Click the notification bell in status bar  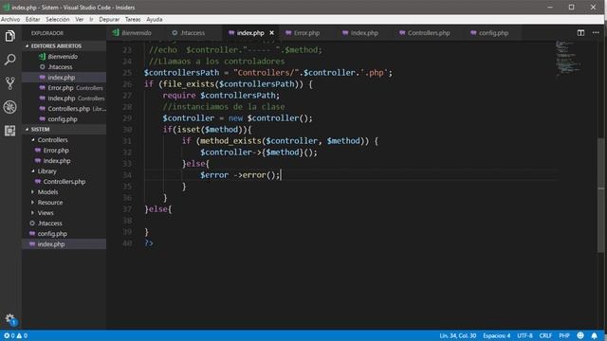(595, 335)
